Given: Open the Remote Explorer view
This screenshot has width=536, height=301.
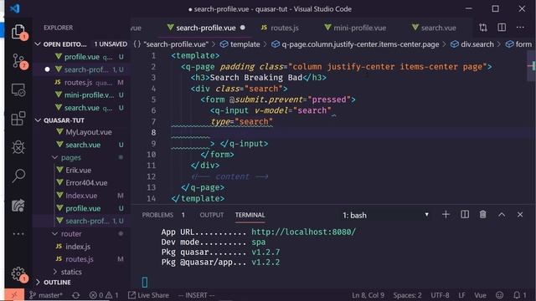Looking at the screenshot, I should coord(18,90).
